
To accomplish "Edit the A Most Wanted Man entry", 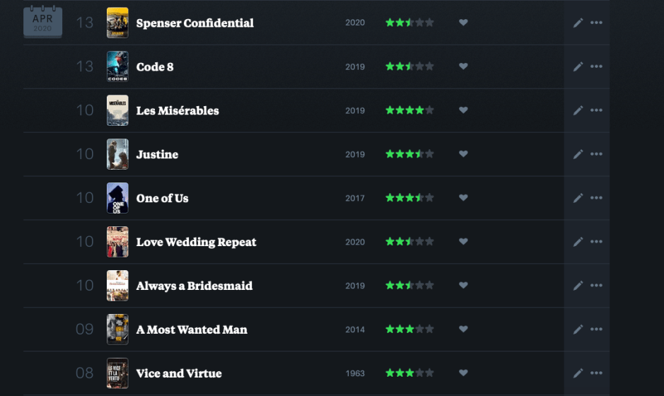I will [578, 330].
